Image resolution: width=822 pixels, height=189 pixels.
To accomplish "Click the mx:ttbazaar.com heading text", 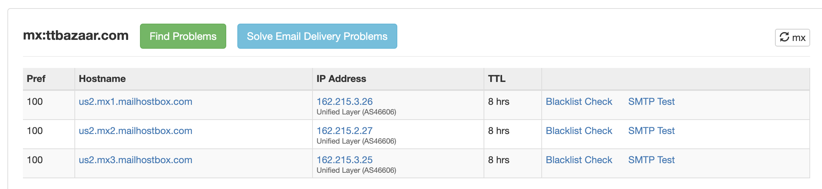I will coord(76,35).
